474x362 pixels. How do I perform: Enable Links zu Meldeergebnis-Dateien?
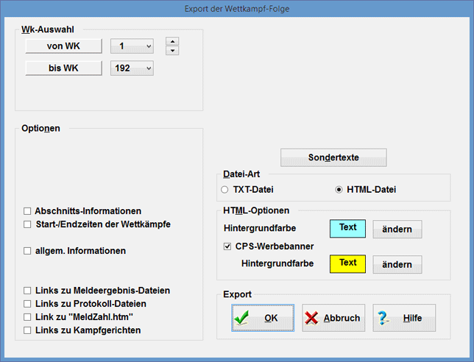(x=28, y=291)
